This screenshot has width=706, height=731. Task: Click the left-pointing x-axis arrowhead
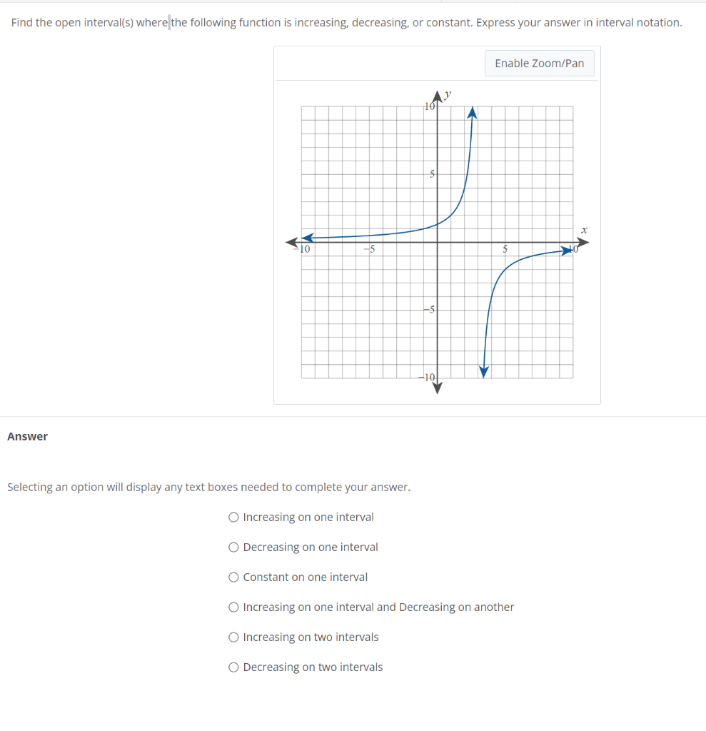point(293,243)
